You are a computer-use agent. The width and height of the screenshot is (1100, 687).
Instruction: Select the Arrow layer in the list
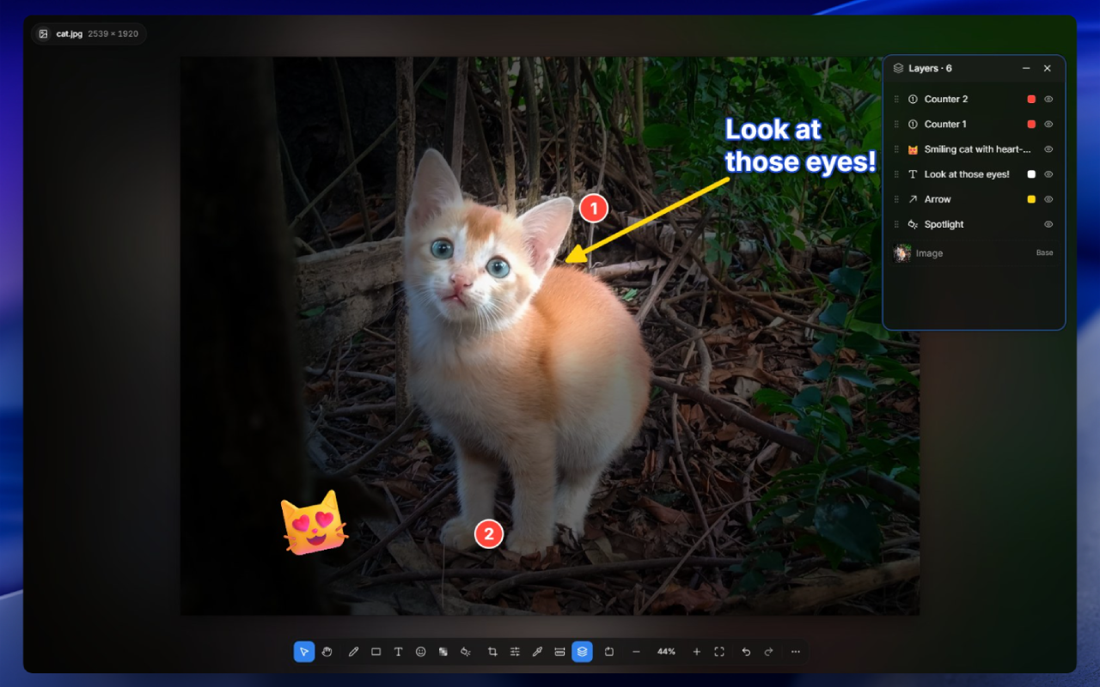(x=974, y=198)
